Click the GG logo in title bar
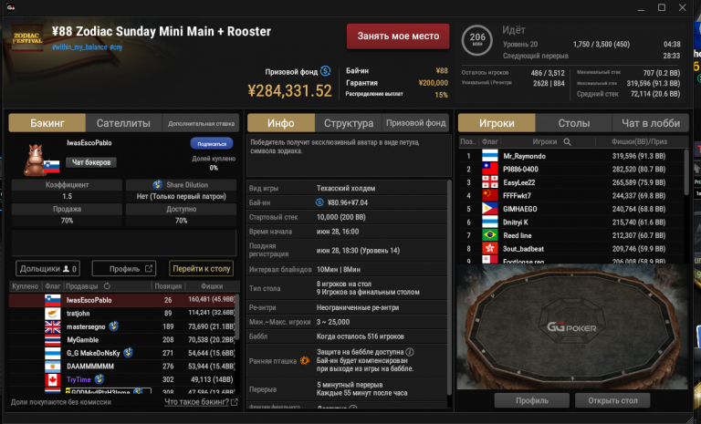The width and height of the screenshot is (701, 424). 11,7
